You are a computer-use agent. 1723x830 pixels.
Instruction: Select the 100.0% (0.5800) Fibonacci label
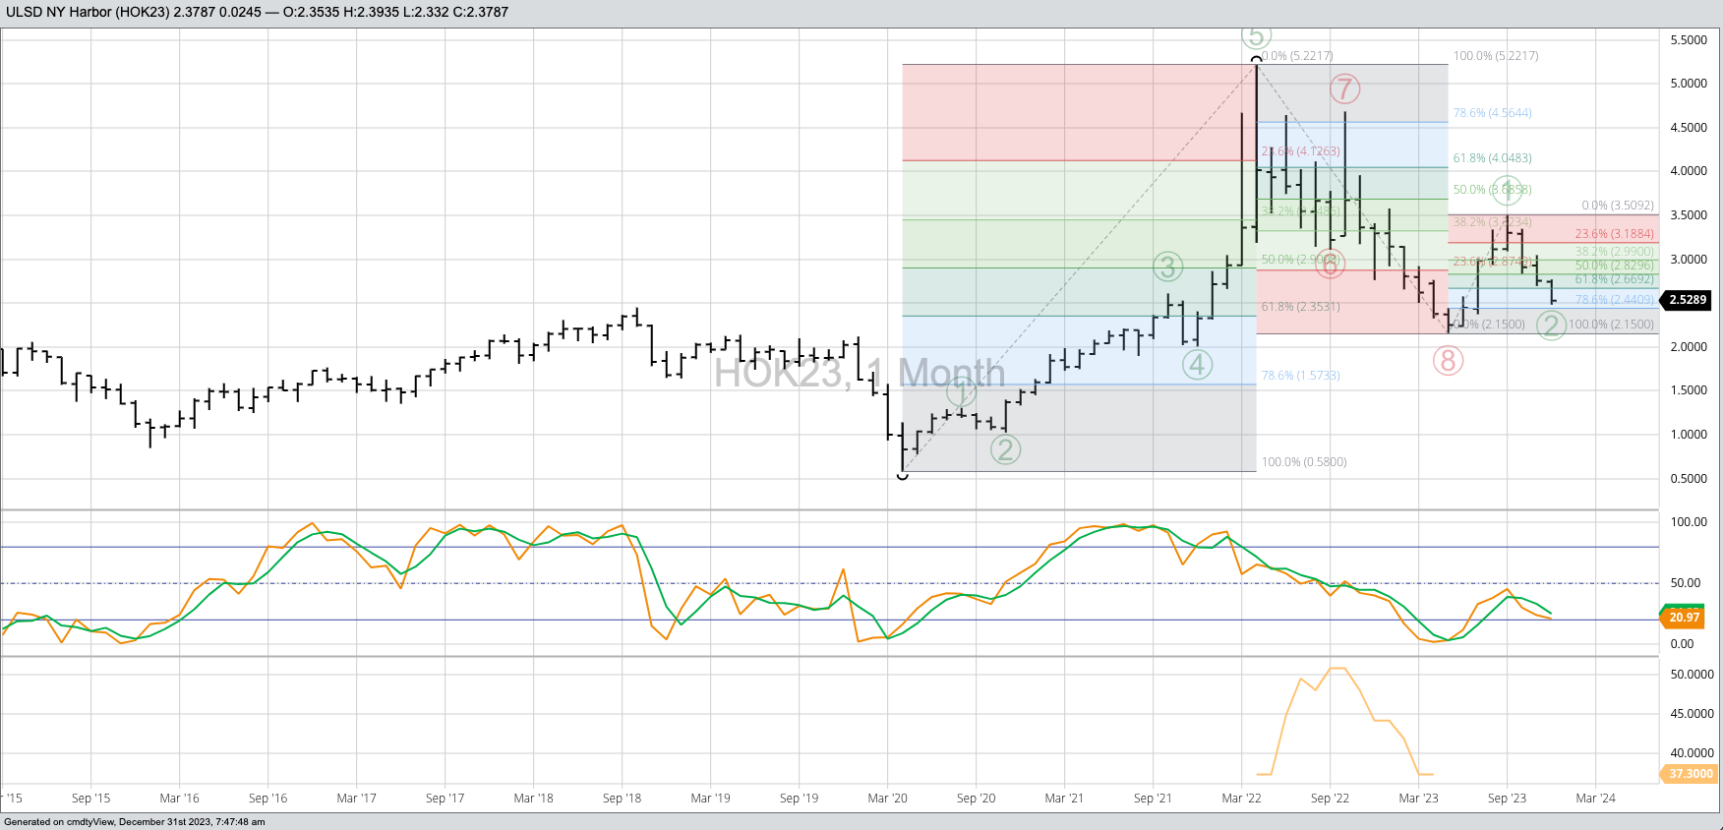[x=1304, y=462]
